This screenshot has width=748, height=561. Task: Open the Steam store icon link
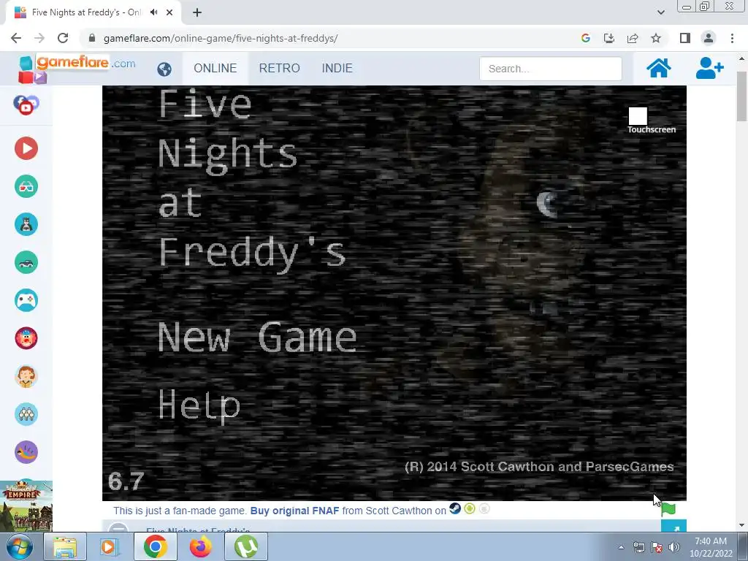pos(455,509)
